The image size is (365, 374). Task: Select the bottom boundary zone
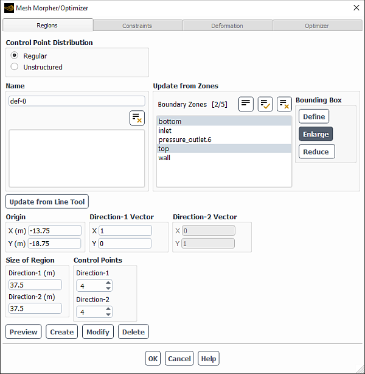tap(224, 121)
